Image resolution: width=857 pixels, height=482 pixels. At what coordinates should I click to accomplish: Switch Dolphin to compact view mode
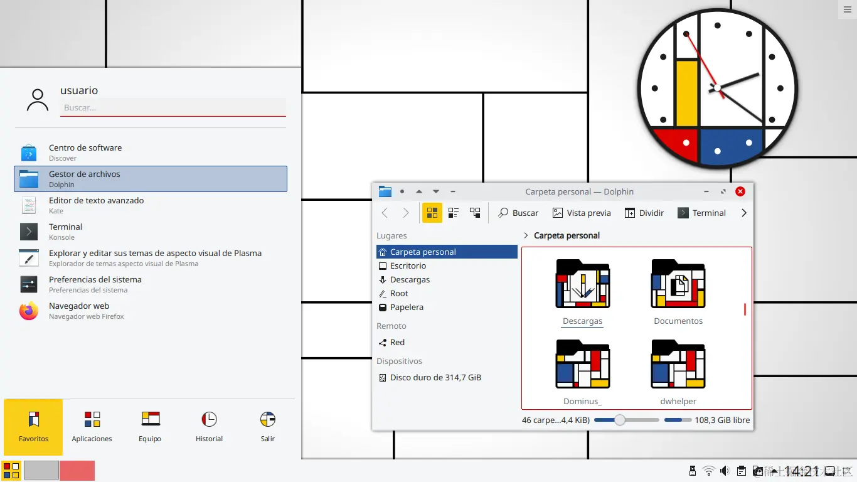(454, 213)
